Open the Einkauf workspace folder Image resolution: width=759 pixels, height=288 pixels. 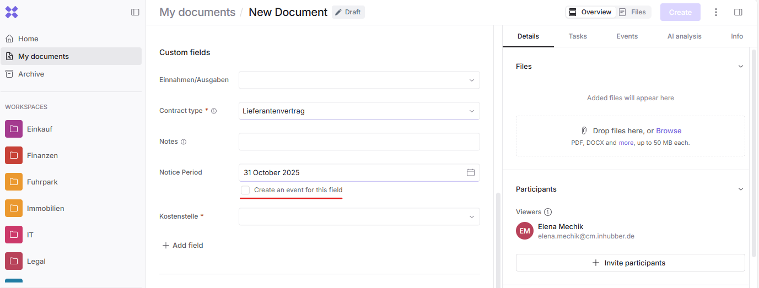[39, 129]
